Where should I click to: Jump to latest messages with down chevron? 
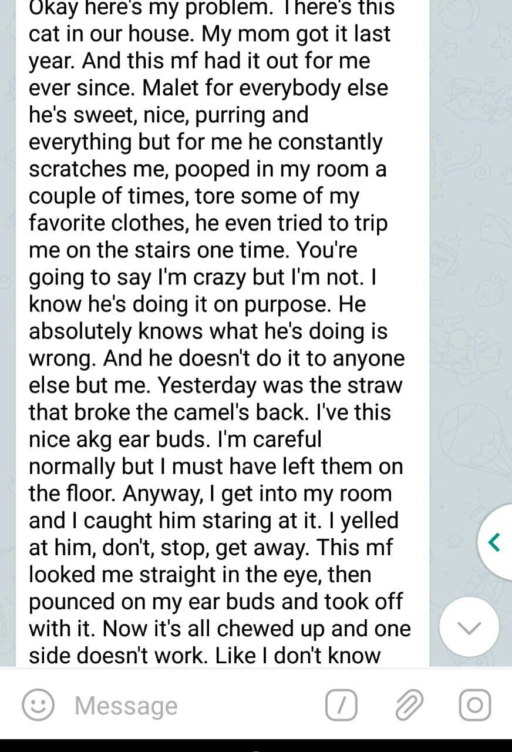pyautogui.click(x=469, y=627)
